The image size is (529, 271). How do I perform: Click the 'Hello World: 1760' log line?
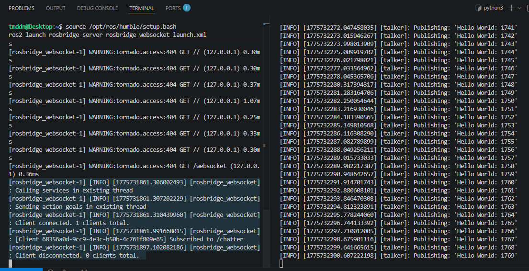[398, 182]
